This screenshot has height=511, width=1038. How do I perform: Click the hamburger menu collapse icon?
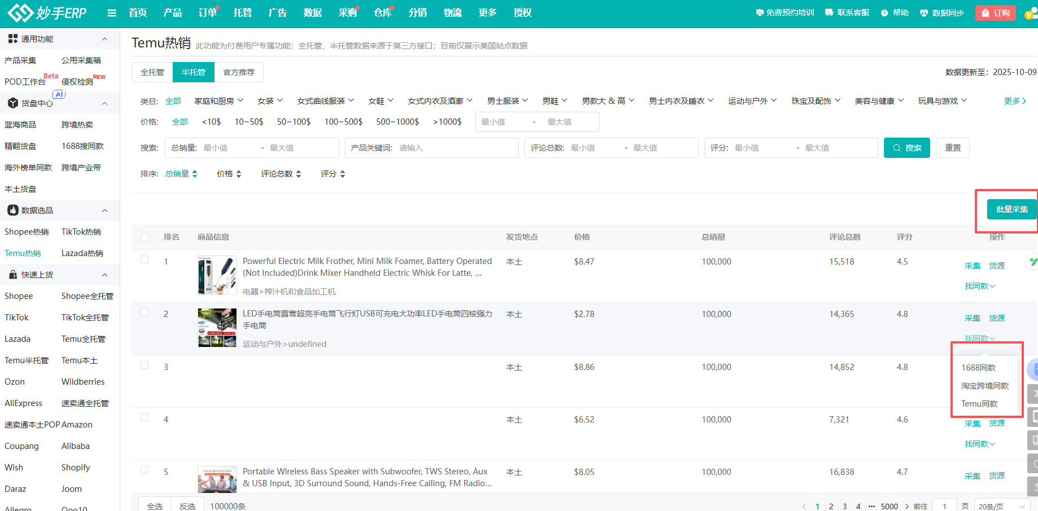click(112, 13)
